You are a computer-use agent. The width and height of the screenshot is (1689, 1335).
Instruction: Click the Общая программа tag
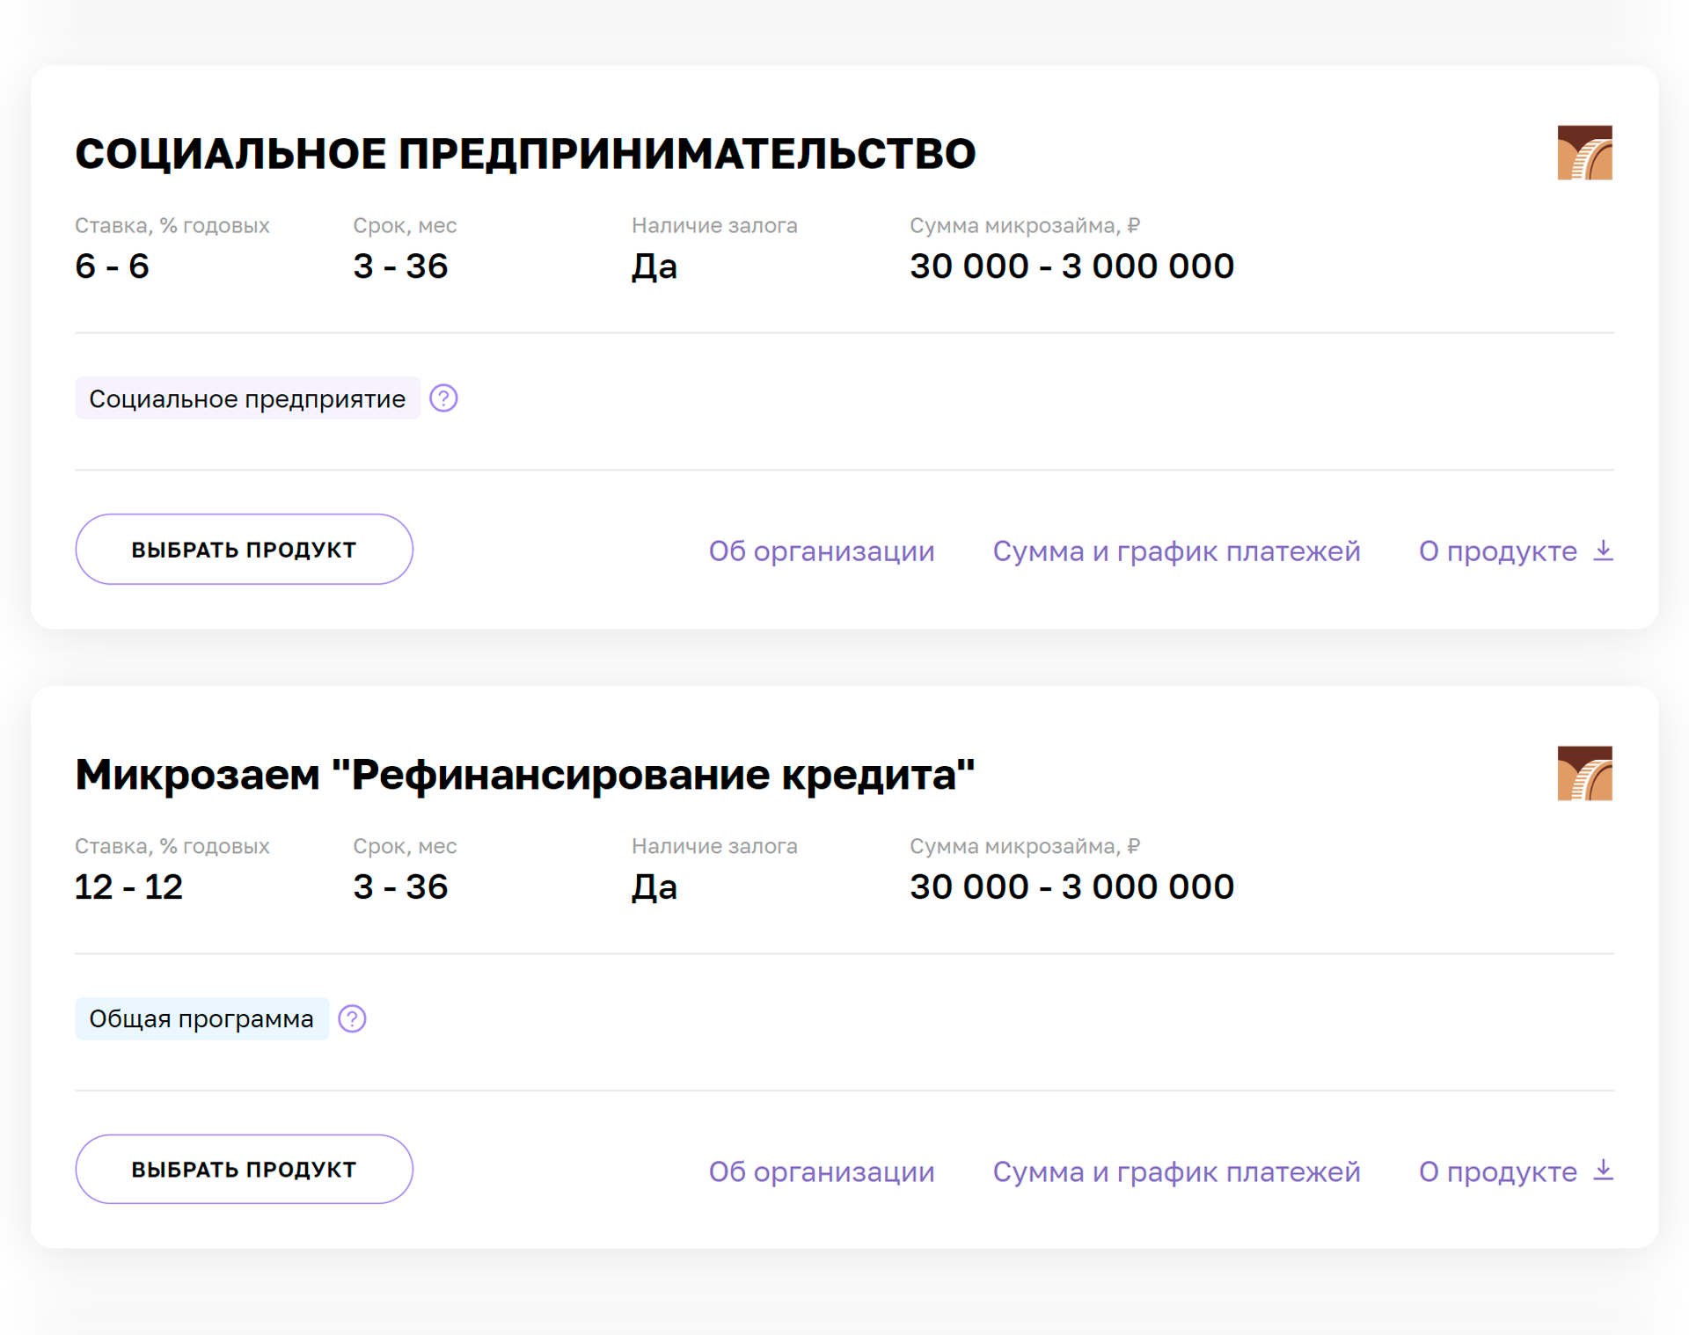tap(201, 1018)
